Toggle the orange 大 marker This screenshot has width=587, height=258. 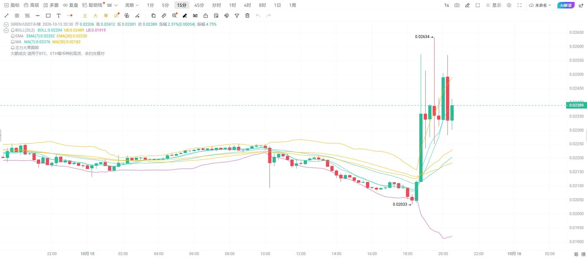pyautogui.click(x=95, y=16)
